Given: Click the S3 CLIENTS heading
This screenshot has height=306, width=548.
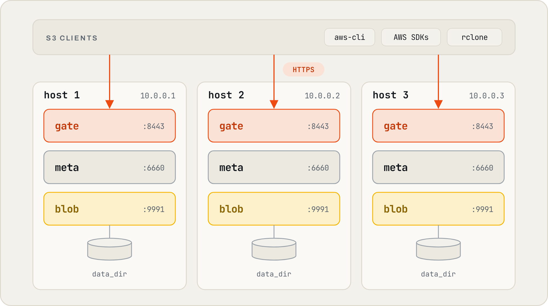Looking at the screenshot, I should (72, 38).
